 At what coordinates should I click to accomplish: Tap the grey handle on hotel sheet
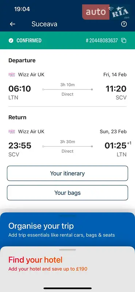(67, 250)
